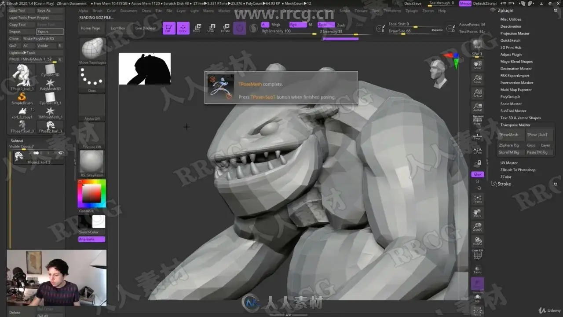
Task: Select the Cylinder3D_1 tool
Action: 50,98
